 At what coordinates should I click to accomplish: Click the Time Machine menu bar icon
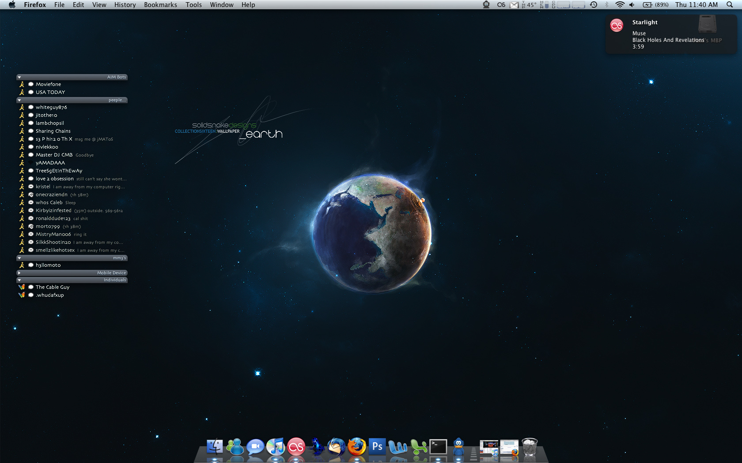[594, 4]
